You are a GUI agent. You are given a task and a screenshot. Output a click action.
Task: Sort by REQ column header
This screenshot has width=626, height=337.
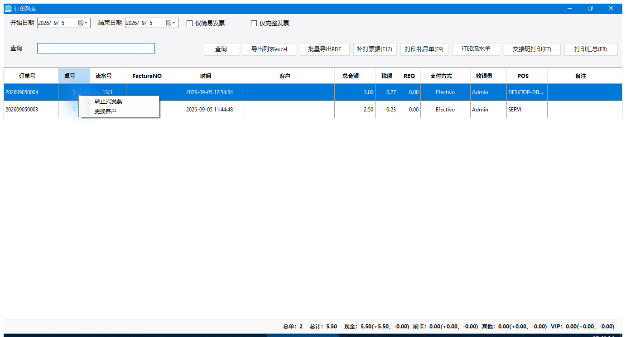pos(409,76)
